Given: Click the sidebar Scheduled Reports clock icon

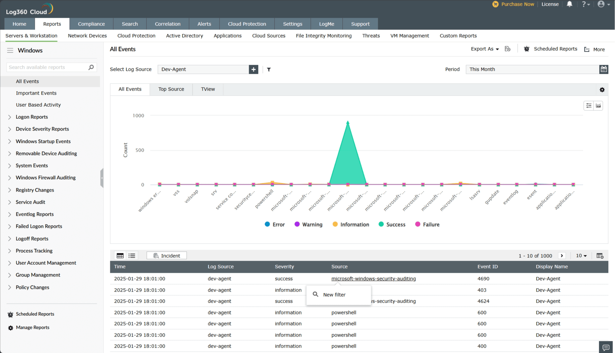Looking at the screenshot, I should 10,314.
